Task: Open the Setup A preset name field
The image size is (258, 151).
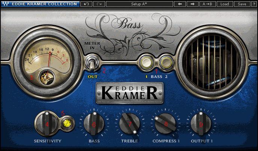Action: (139, 4)
